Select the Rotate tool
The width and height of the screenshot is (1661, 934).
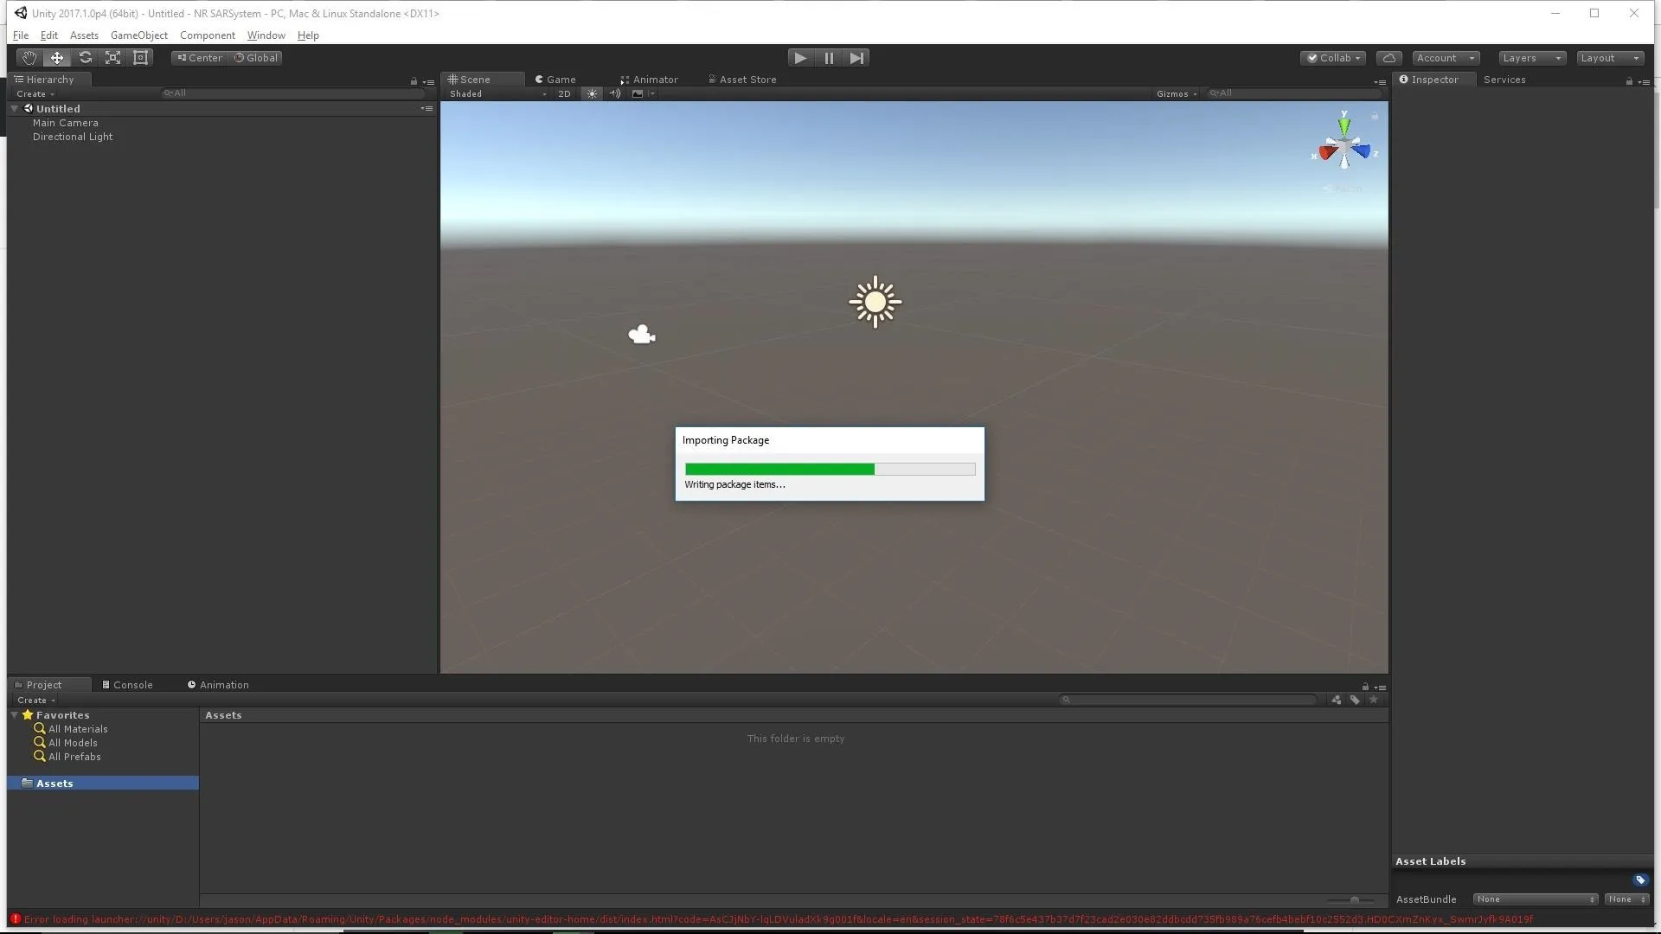coord(85,58)
